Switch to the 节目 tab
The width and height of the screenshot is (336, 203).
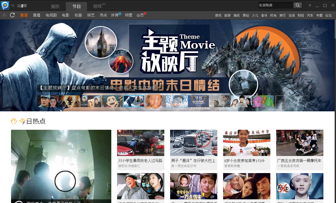[76, 6]
